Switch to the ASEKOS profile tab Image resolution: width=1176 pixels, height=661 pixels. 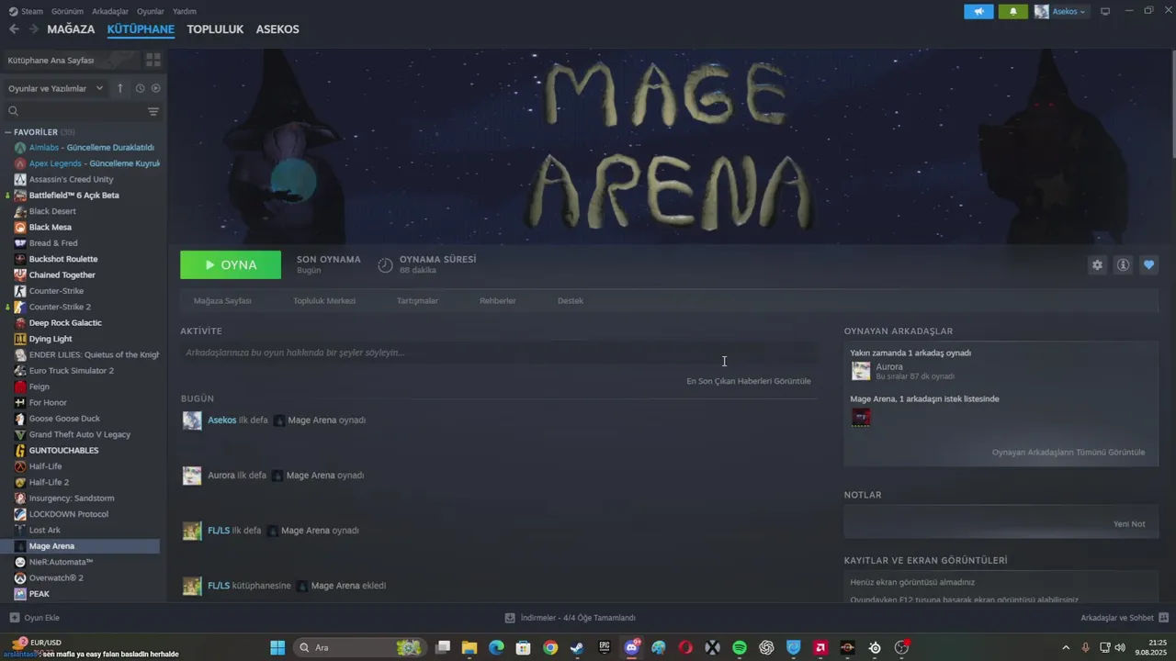[277, 29]
